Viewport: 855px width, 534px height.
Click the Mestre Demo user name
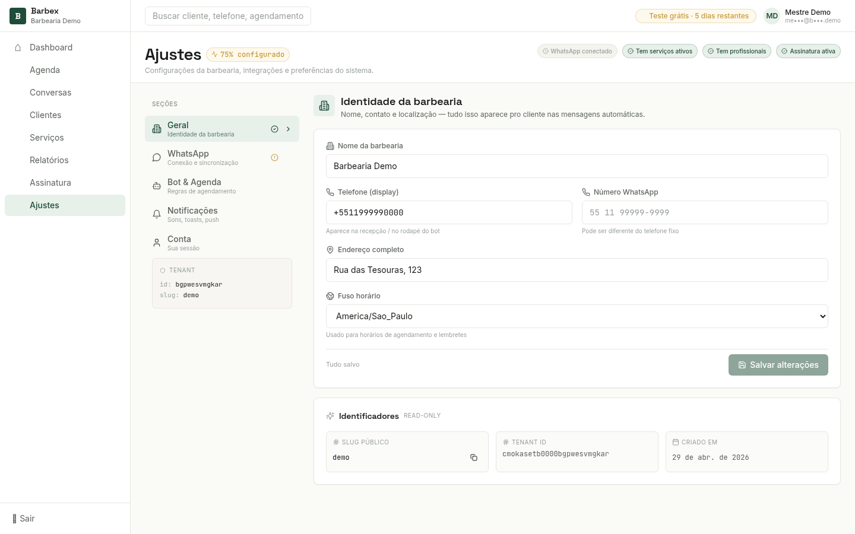click(x=807, y=12)
